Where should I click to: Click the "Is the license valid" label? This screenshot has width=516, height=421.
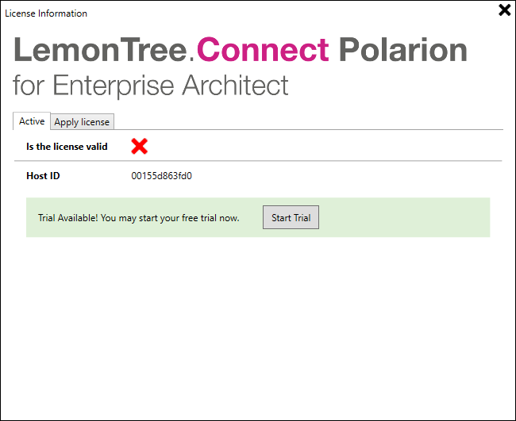point(67,147)
